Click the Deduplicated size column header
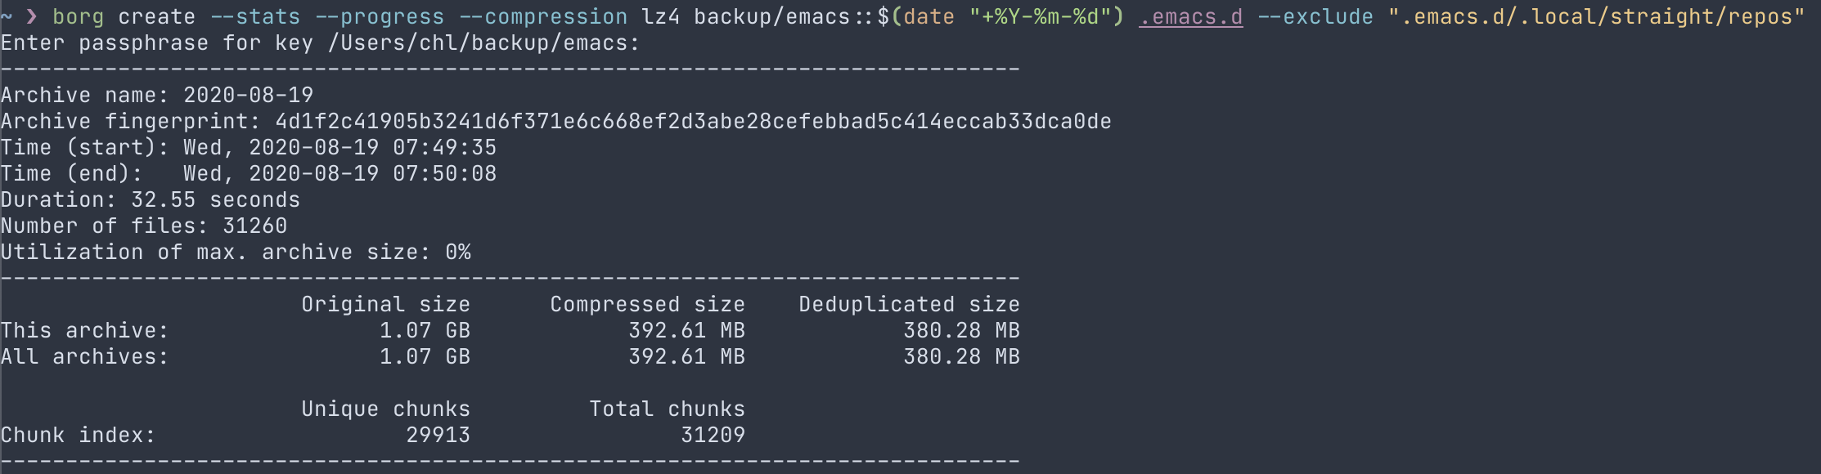The height and width of the screenshot is (474, 1821). click(x=909, y=305)
